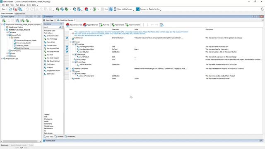The width and height of the screenshot is (265, 149).
Task: Click the last icon in the test editor toolbar
Action: [162, 25]
